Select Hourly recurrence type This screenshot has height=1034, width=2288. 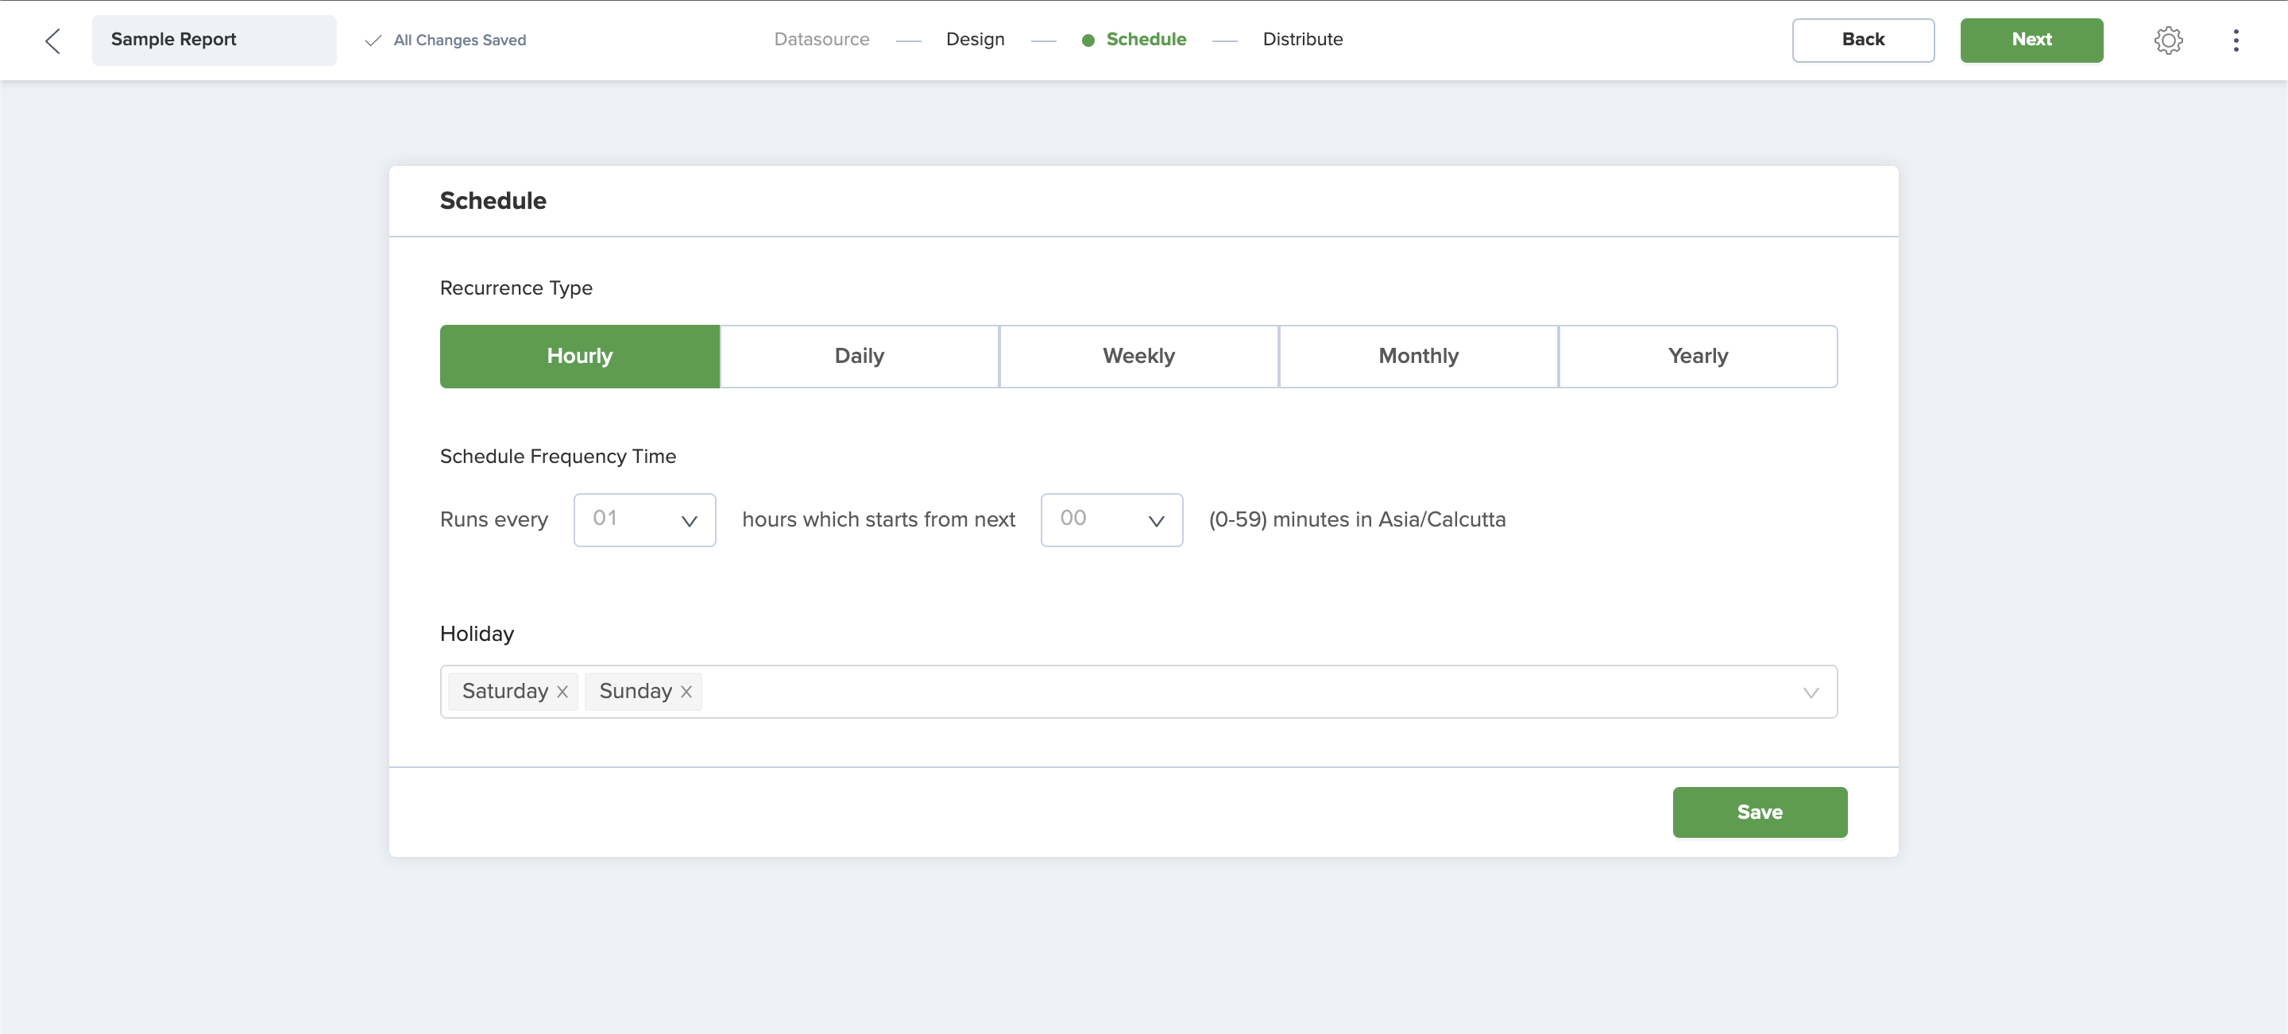point(579,356)
